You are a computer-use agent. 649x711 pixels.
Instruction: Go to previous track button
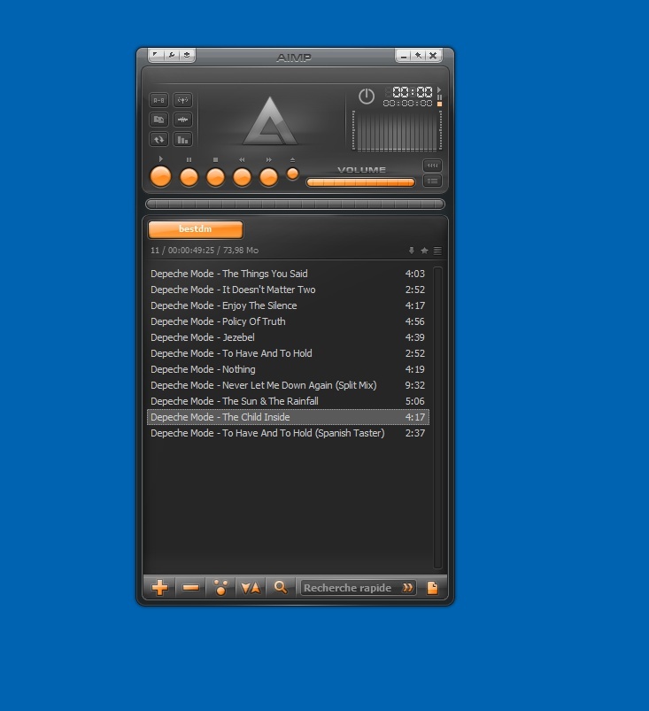pyautogui.click(x=243, y=177)
